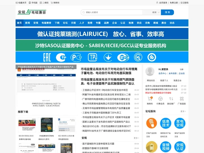The image size is (204, 153).
Task: Select 新闻 in the navigation bar
Action: click(27, 23)
